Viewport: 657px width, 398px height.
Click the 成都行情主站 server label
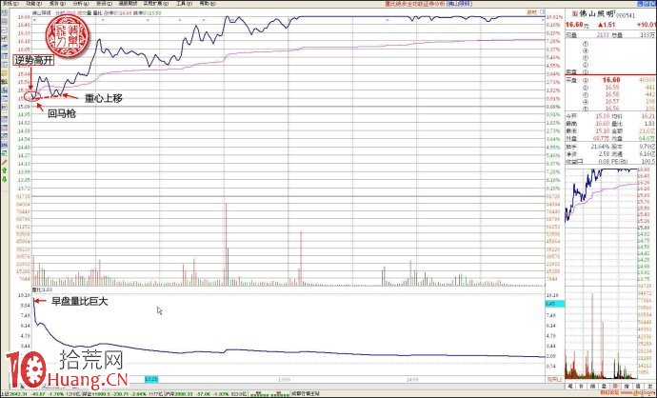(306, 394)
